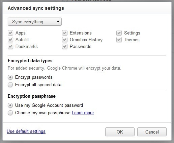Toggle the Extensions checkbox

(x=65, y=33)
